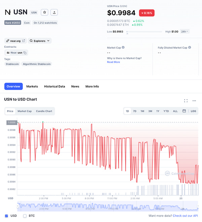Open the More Info tab

pos(92,86)
